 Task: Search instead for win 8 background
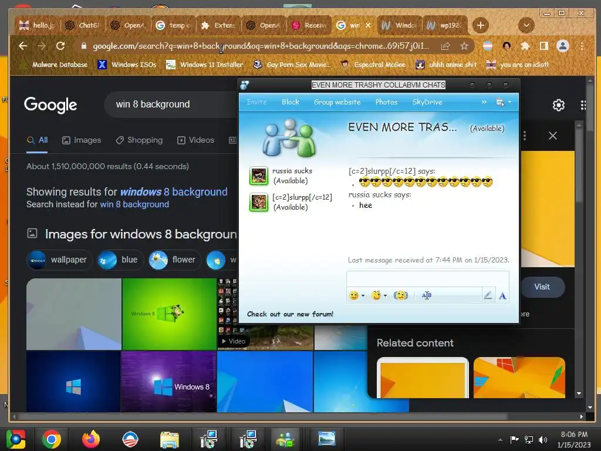click(x=134, y=204)
